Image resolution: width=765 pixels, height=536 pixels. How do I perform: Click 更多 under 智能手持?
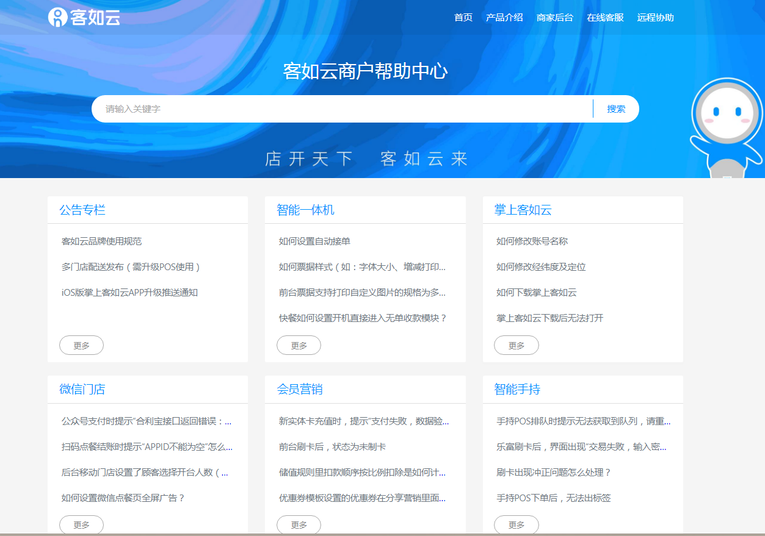[x=517, y=524]
